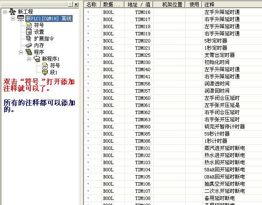Viewport: 262px width, 205px height.
Task: Collapse the 新工程 root tree node
Action: point(5,12)
